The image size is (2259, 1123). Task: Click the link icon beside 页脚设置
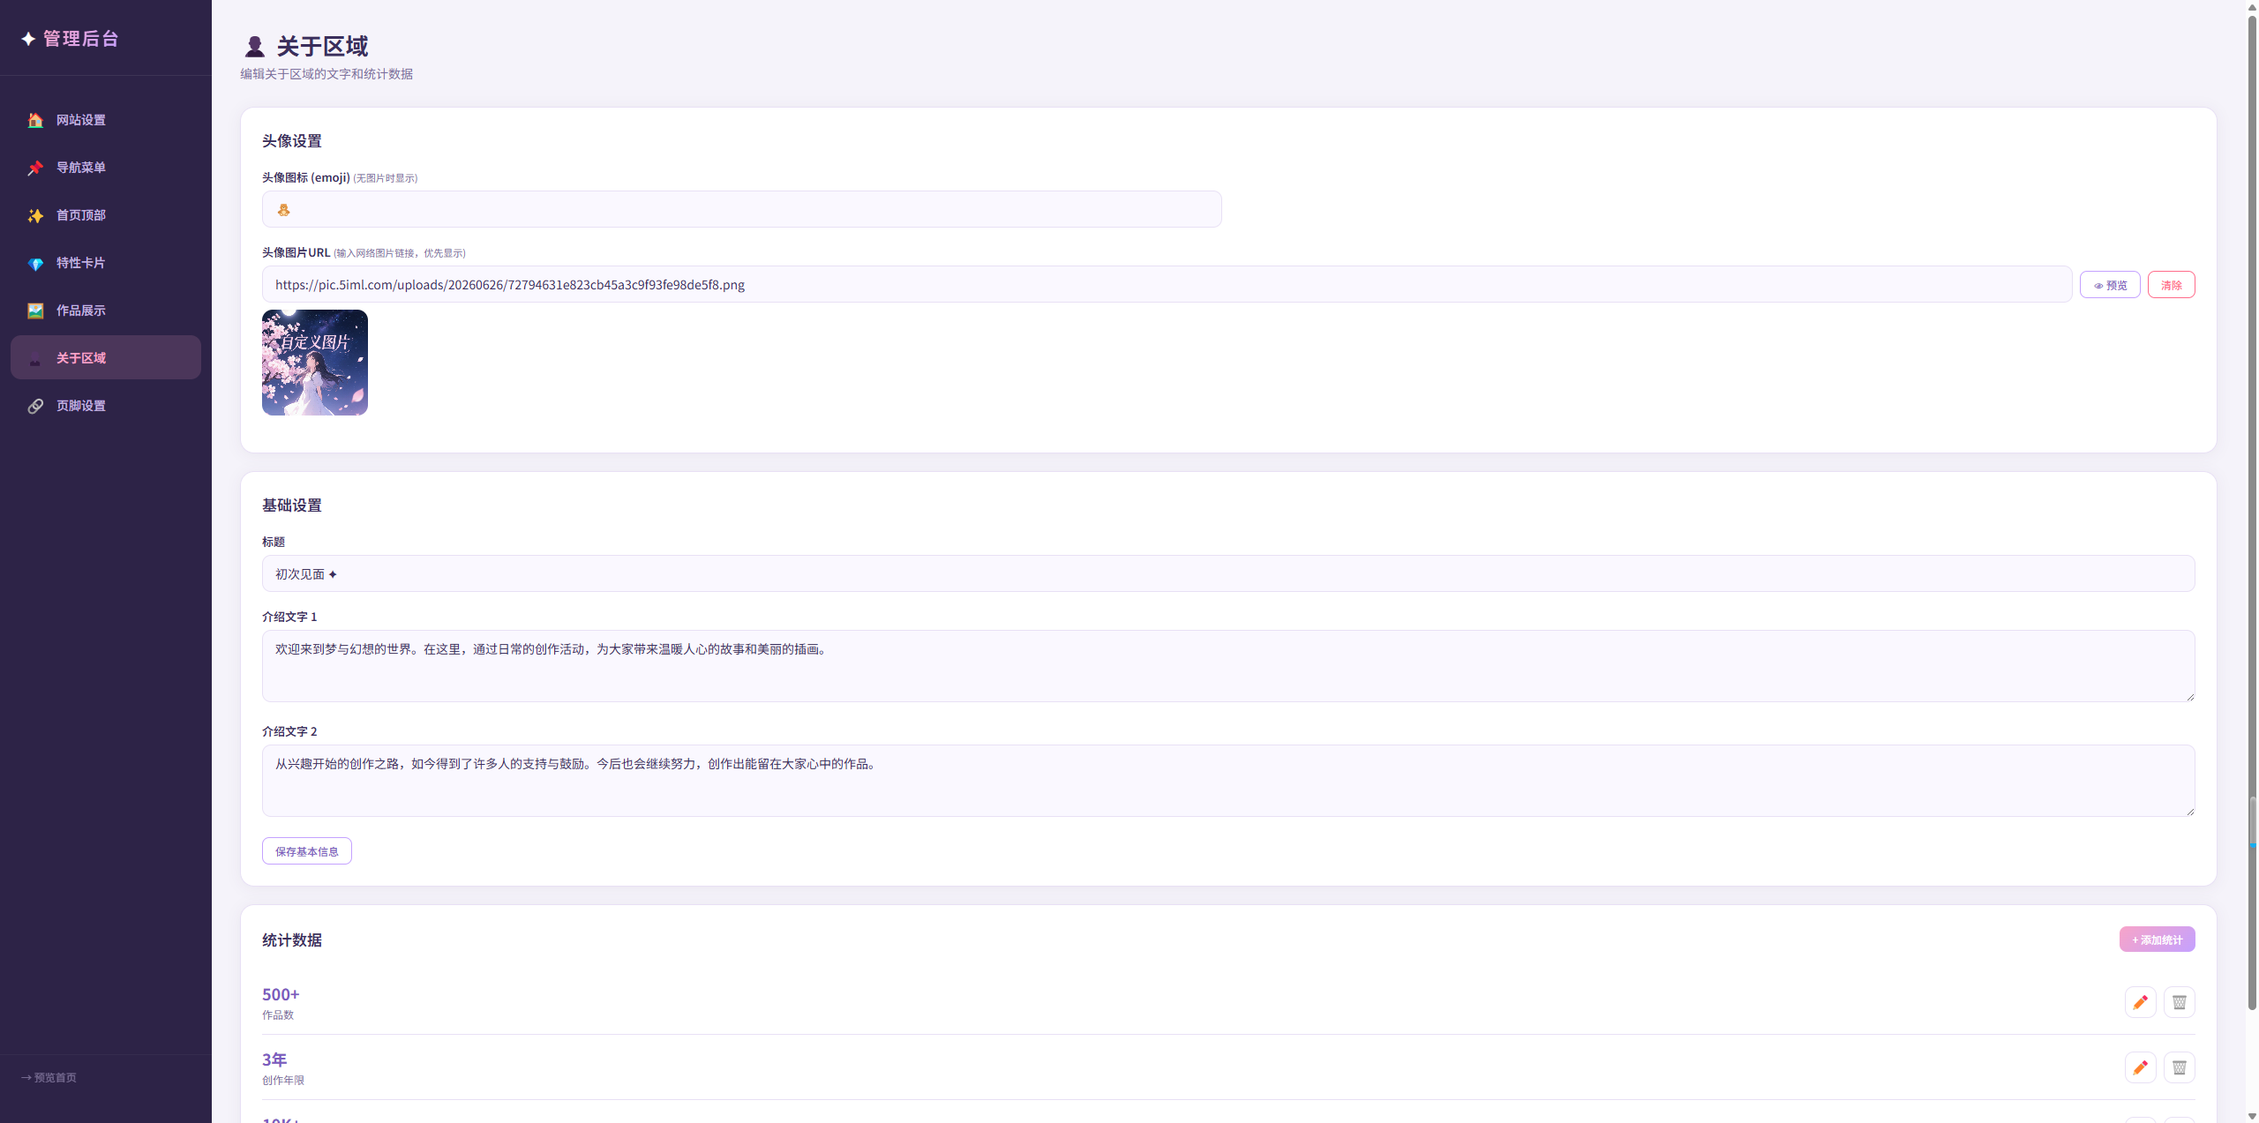point(35,406)
